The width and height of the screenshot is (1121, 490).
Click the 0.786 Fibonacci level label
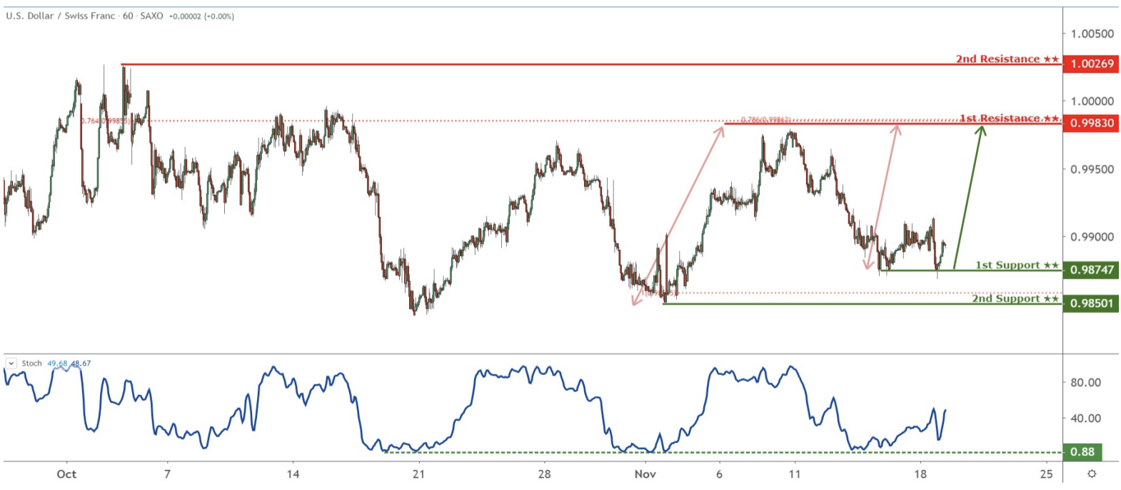click(765, 119)
